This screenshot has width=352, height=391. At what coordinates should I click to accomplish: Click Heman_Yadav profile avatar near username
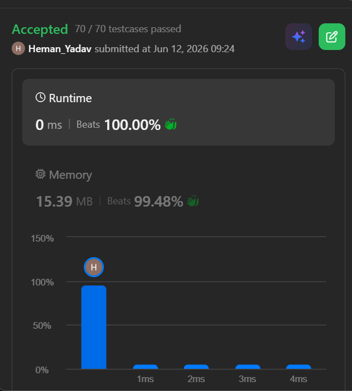click(x=18, y=48)
